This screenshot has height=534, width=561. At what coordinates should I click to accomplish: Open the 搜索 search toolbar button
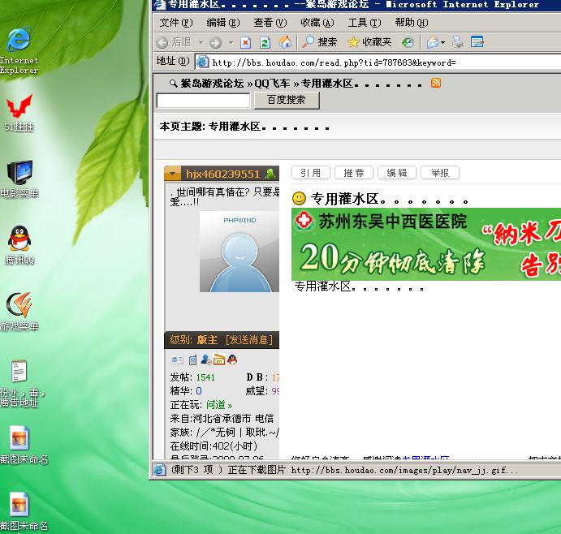point(319,42)
